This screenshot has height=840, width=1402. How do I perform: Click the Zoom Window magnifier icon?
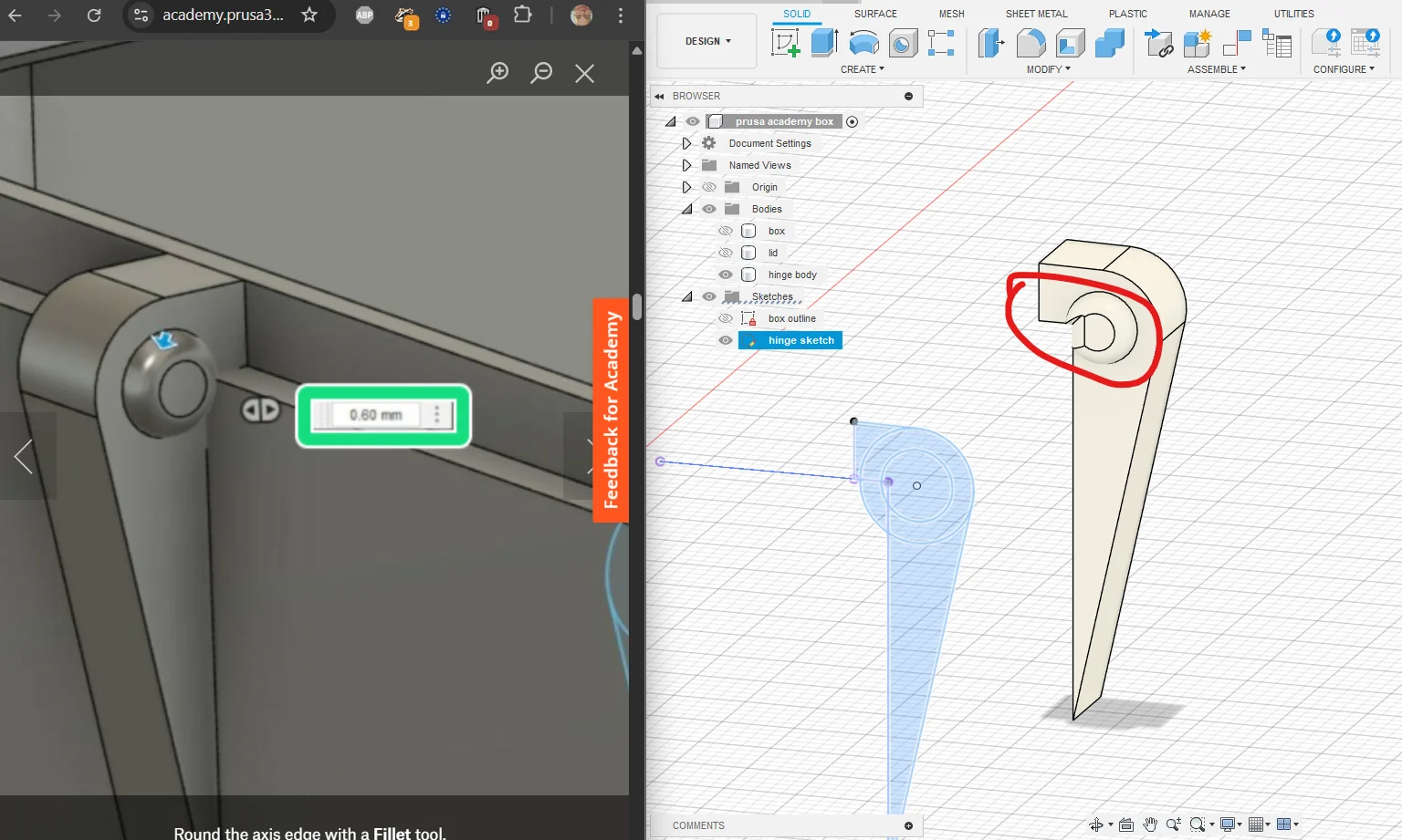1198,824
